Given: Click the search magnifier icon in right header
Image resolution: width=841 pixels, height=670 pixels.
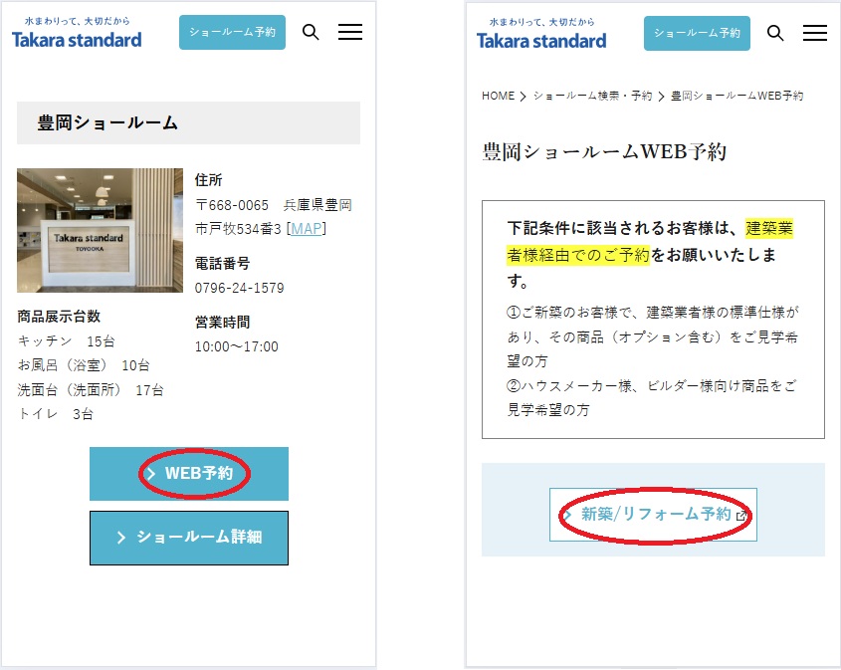Looking at the screenshot, I should click(x=775, y=33).
